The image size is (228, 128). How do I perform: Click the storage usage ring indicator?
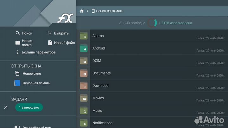click(x=152, y=23)
